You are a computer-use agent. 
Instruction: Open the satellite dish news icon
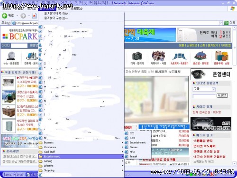click(x=11, y=56)
